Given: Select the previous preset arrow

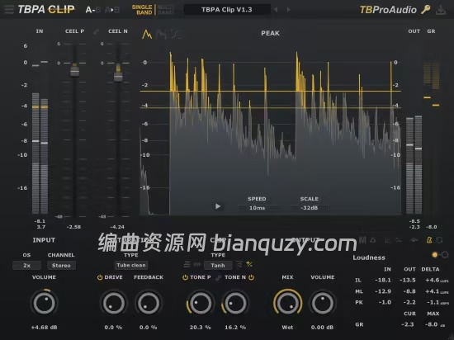Looking at the screenshot, I should pyautogui.click(x=276, y=10).
